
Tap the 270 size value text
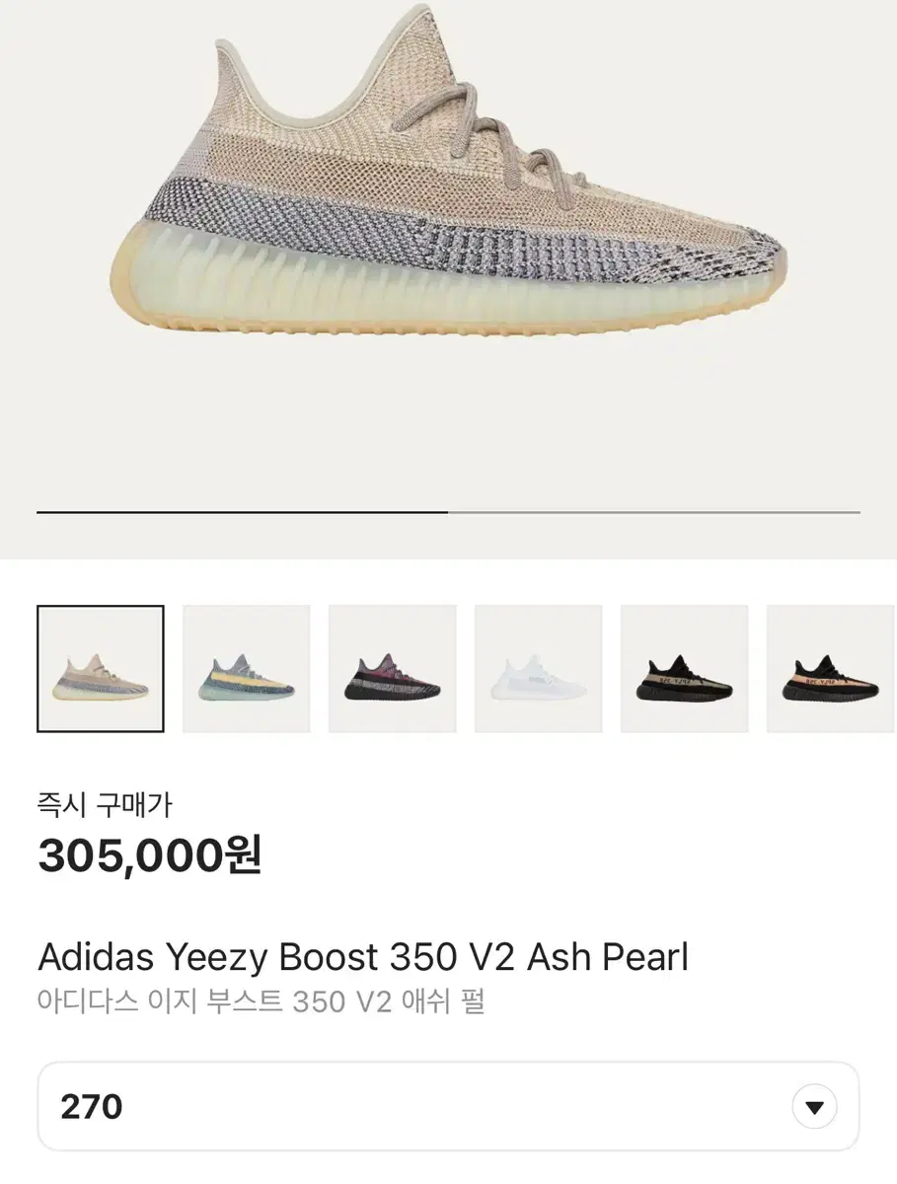click(x=92, y=1107)
